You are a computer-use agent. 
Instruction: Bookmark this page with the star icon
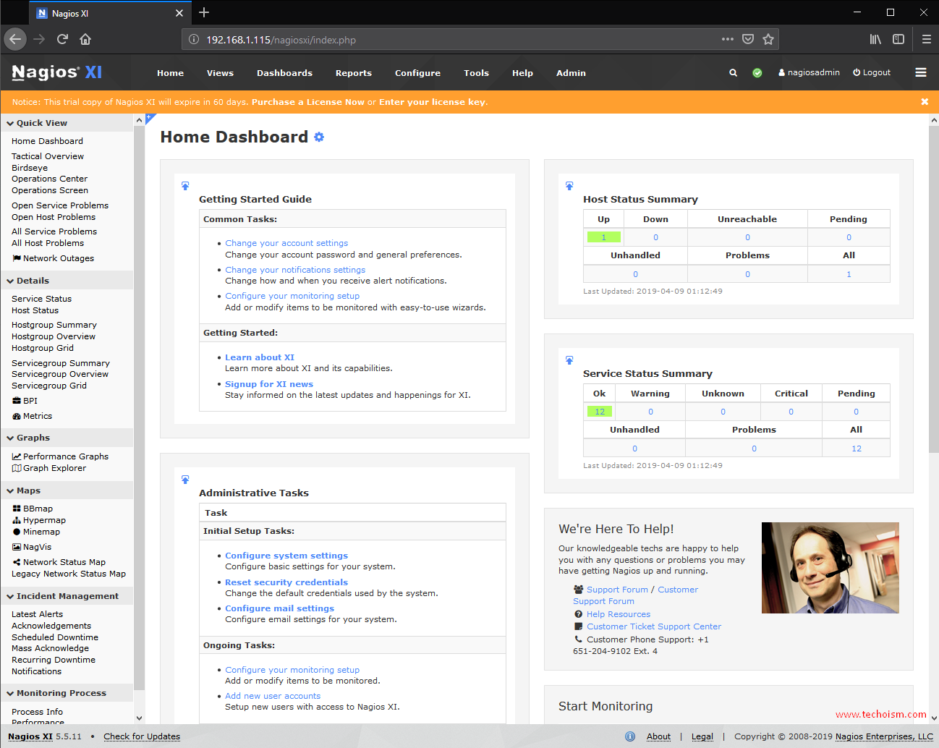768,39
